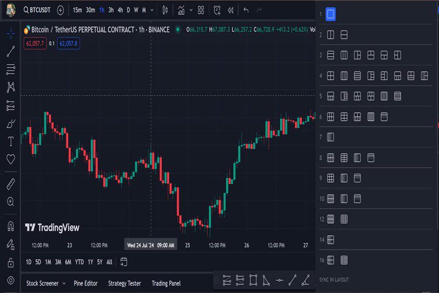Redo the chart action
The width and height of the screenshot is (439, 293).
(x=259, y=10)
